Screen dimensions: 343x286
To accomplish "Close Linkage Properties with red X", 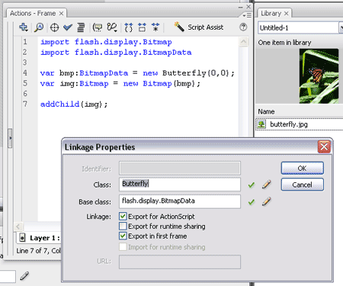I will point(324,146).
